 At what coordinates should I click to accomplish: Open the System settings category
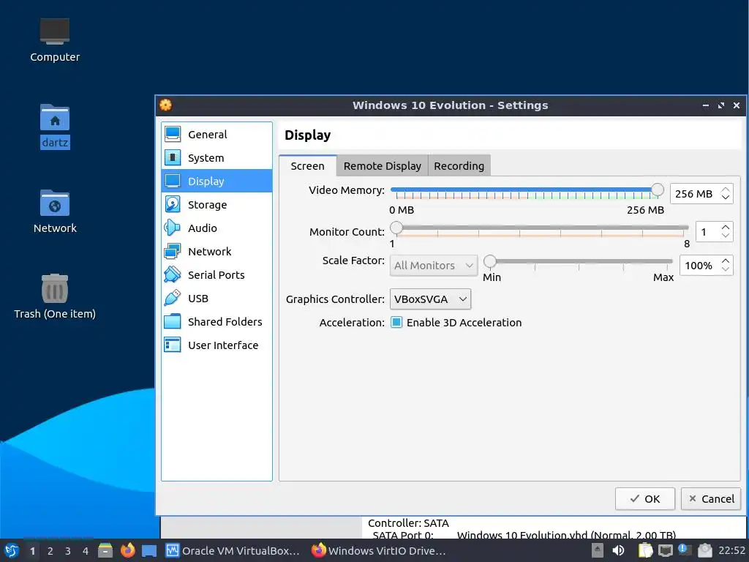click(217, 158)
